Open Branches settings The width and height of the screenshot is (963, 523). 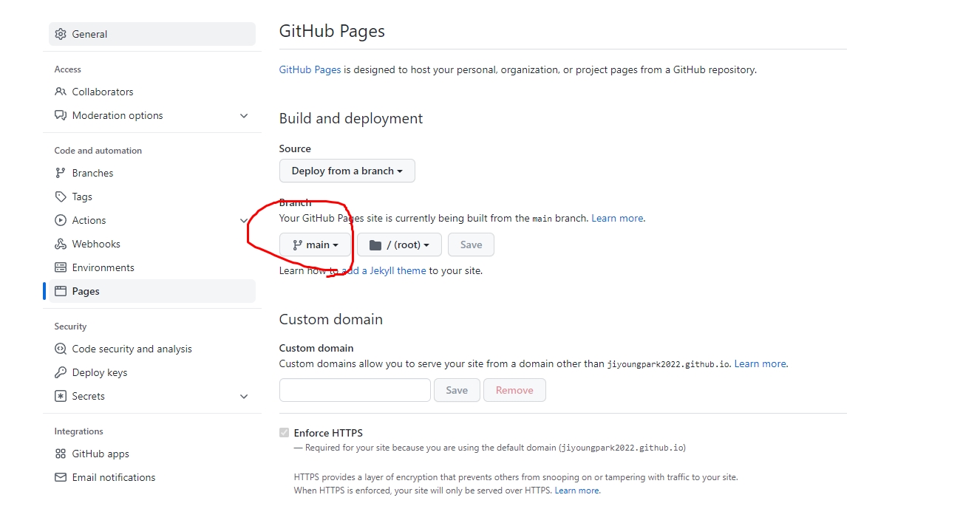point(152,173)
